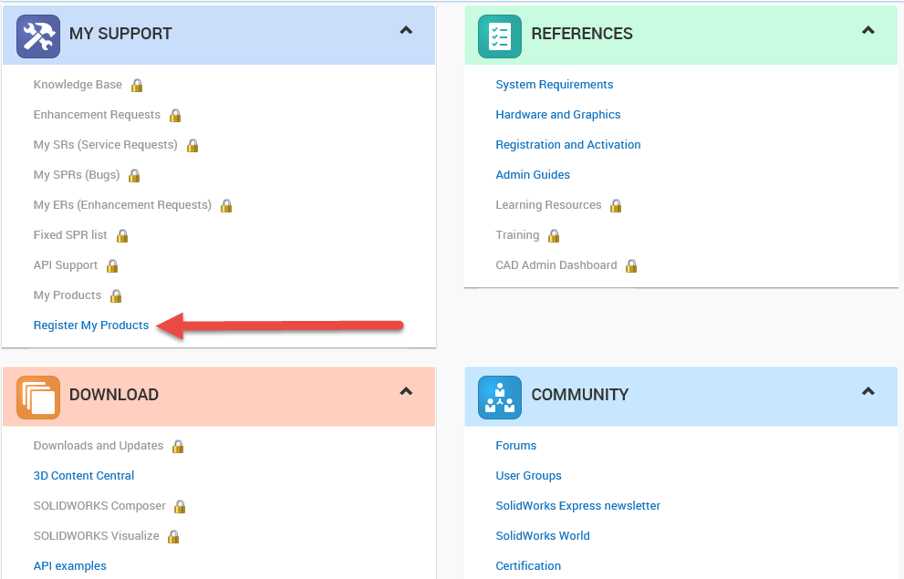The width and height of the screenshot is (904, 579).
Task: Open Registration and Activation link
Action: click(x=568, y=144)
